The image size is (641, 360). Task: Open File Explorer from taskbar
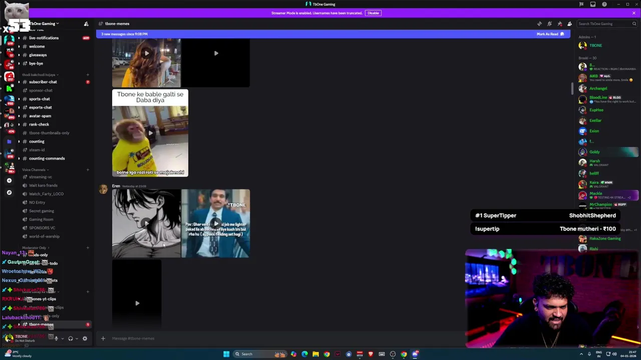[x=315, y=354]
